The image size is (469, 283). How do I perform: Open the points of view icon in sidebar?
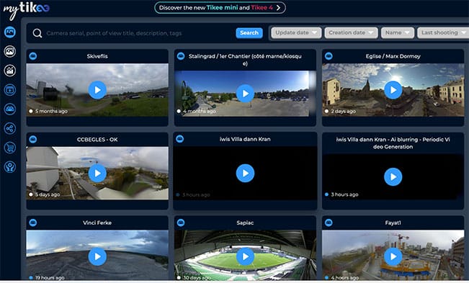point(10,32)
